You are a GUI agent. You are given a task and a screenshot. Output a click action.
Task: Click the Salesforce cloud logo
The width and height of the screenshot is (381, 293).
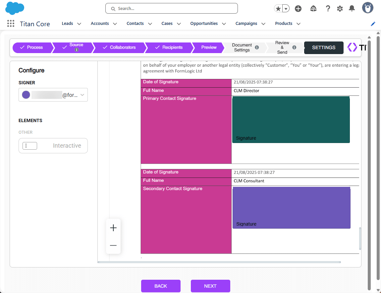[x=15, y=8]
